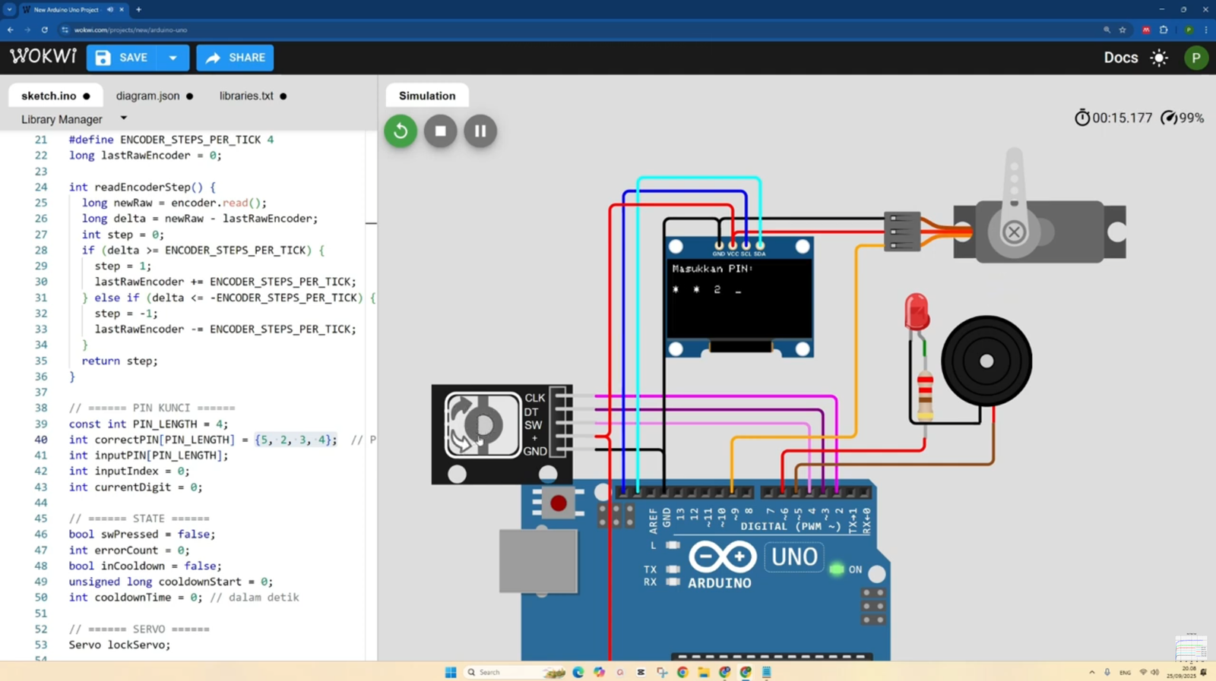Image resolution: width=1216 pixels, height=681 pixels.
Task: Click the Wokwi logo
Action: [43, 57]
